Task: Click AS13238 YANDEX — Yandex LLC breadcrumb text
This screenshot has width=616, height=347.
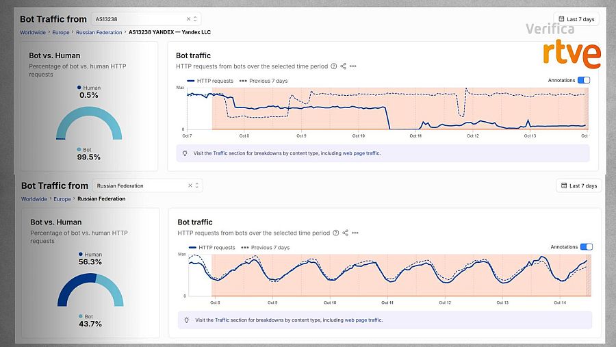Action: (170, 32)
